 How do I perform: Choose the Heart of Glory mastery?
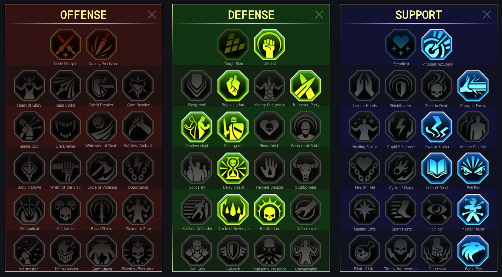click(29, 86)
